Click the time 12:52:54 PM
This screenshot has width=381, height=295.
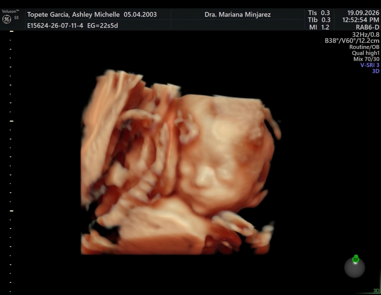coord(361,20)
